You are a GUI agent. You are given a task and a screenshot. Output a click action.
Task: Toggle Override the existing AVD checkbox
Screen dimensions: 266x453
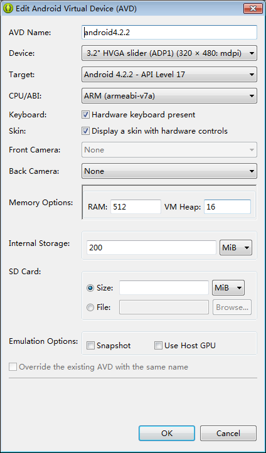coord(13,367)
